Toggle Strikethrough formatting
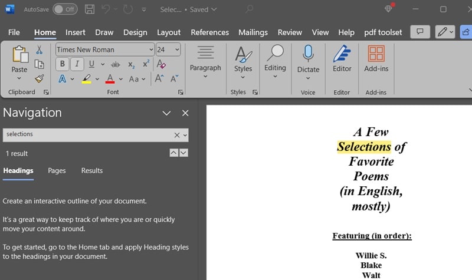The image size is (472, 280). coord(115,64)
